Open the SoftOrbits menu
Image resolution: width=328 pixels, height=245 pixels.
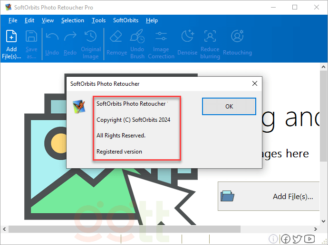(125, 20)
